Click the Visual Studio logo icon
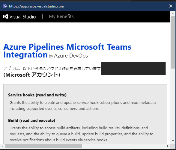 coord(6,16)
